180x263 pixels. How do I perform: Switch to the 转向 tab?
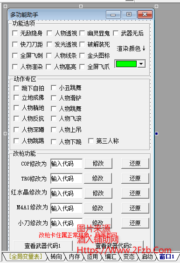coord(56,256)
